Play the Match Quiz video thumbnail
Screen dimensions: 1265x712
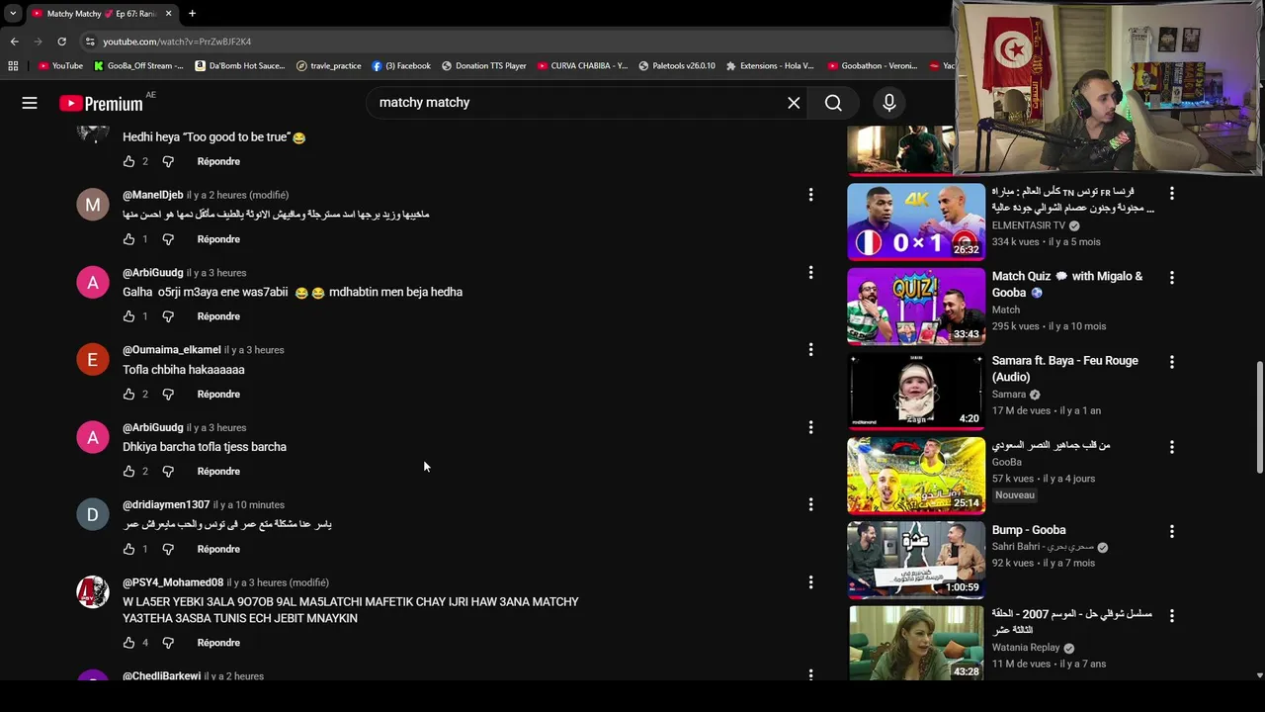click(x=916, y=306)
